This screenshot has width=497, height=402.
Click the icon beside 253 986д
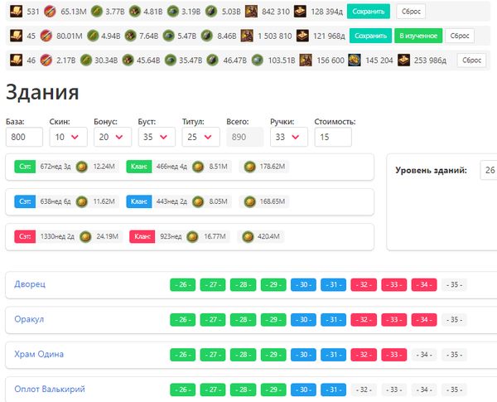403,61
